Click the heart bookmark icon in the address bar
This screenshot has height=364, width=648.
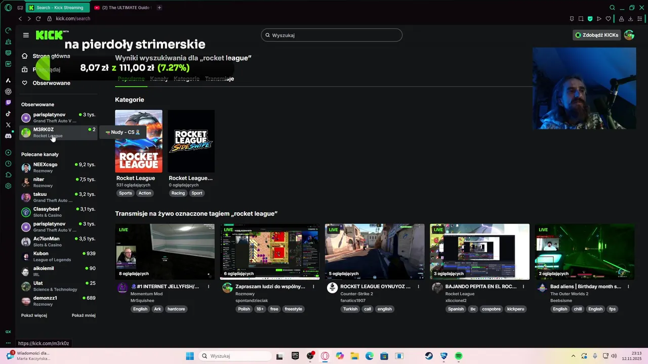(x=609, y=19)
